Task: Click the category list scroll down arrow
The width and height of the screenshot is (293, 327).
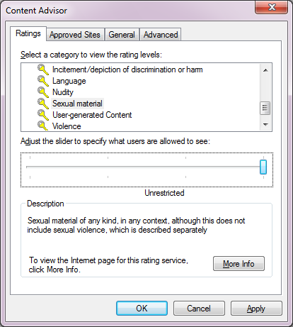Action: coord(265,125)
